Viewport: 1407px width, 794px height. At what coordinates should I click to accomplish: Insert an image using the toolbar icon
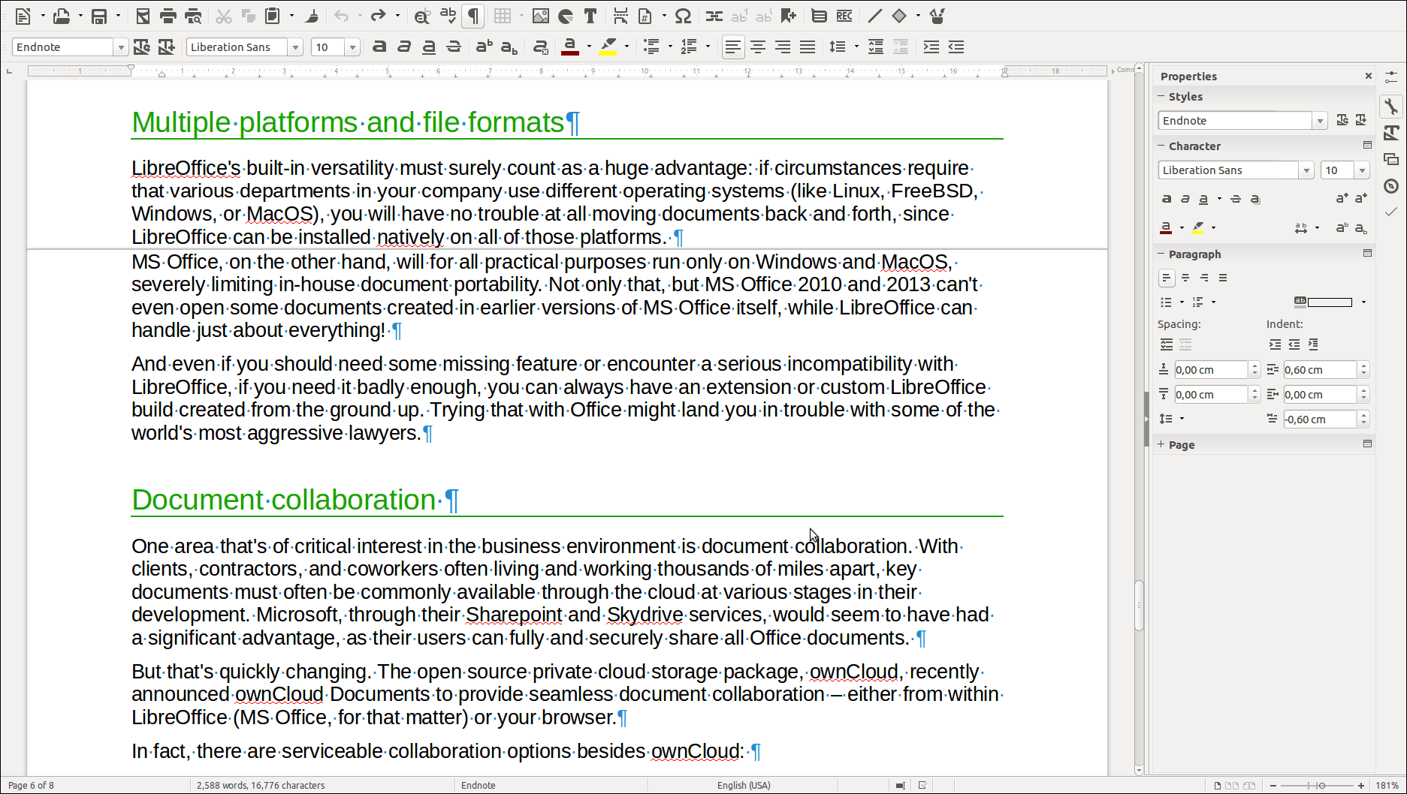click(540, 16)
